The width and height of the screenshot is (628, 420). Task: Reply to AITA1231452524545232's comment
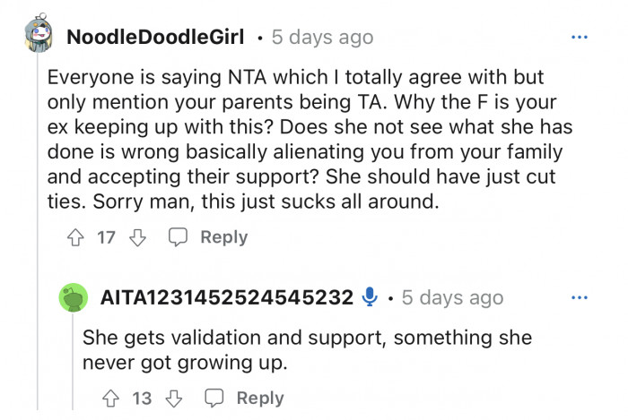coord(259,399)
